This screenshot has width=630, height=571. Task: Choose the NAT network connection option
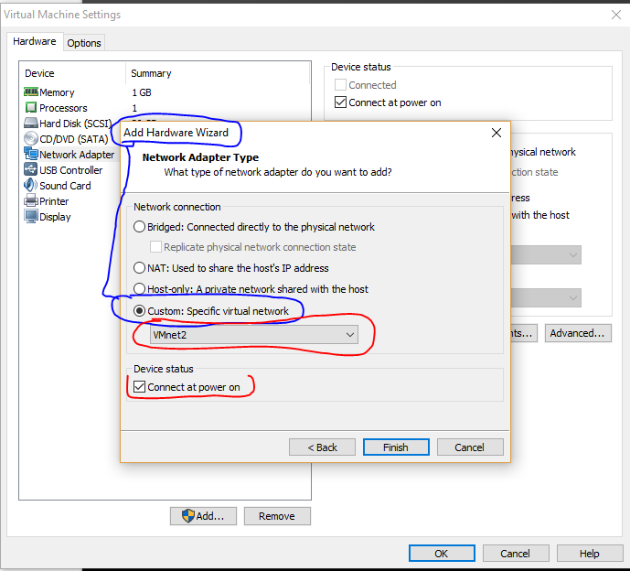pyautogui.click(x=140, y=268)
